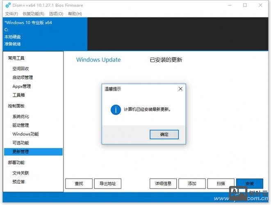Click the 详细信息 button
271x205 pixels.
tap(163, 184)
